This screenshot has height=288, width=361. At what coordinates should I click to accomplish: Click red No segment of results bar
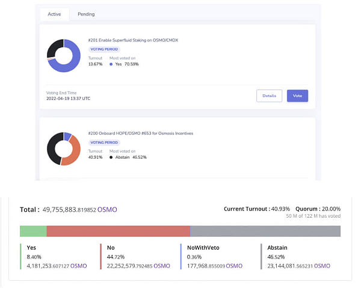(x=118, y=231)
